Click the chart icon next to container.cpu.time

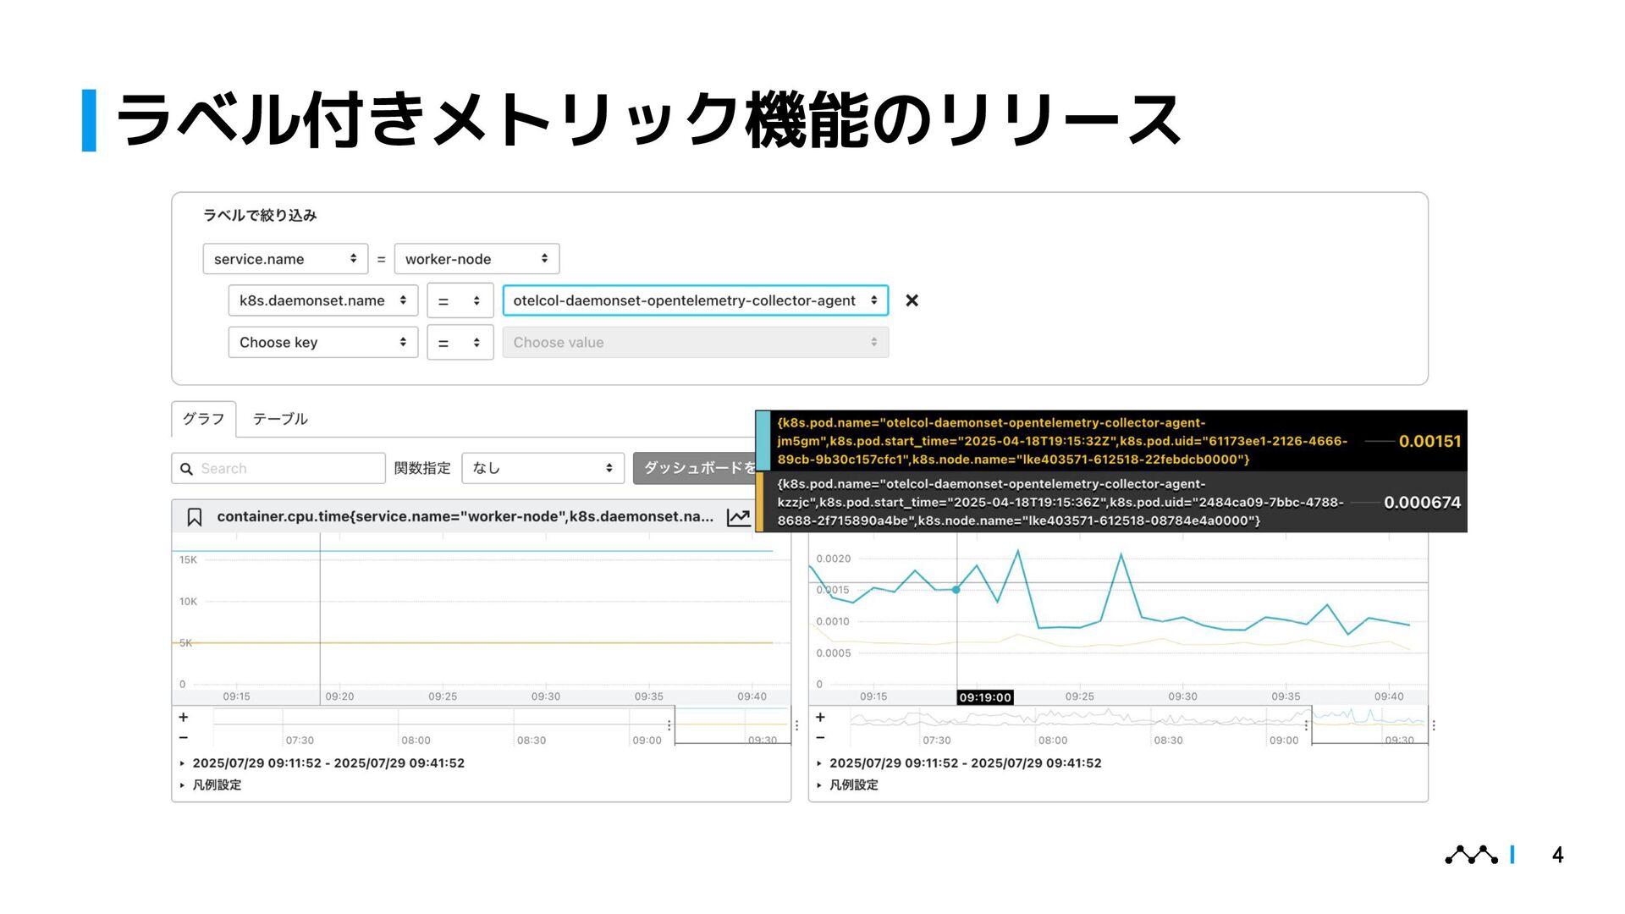tap(738, 517)
